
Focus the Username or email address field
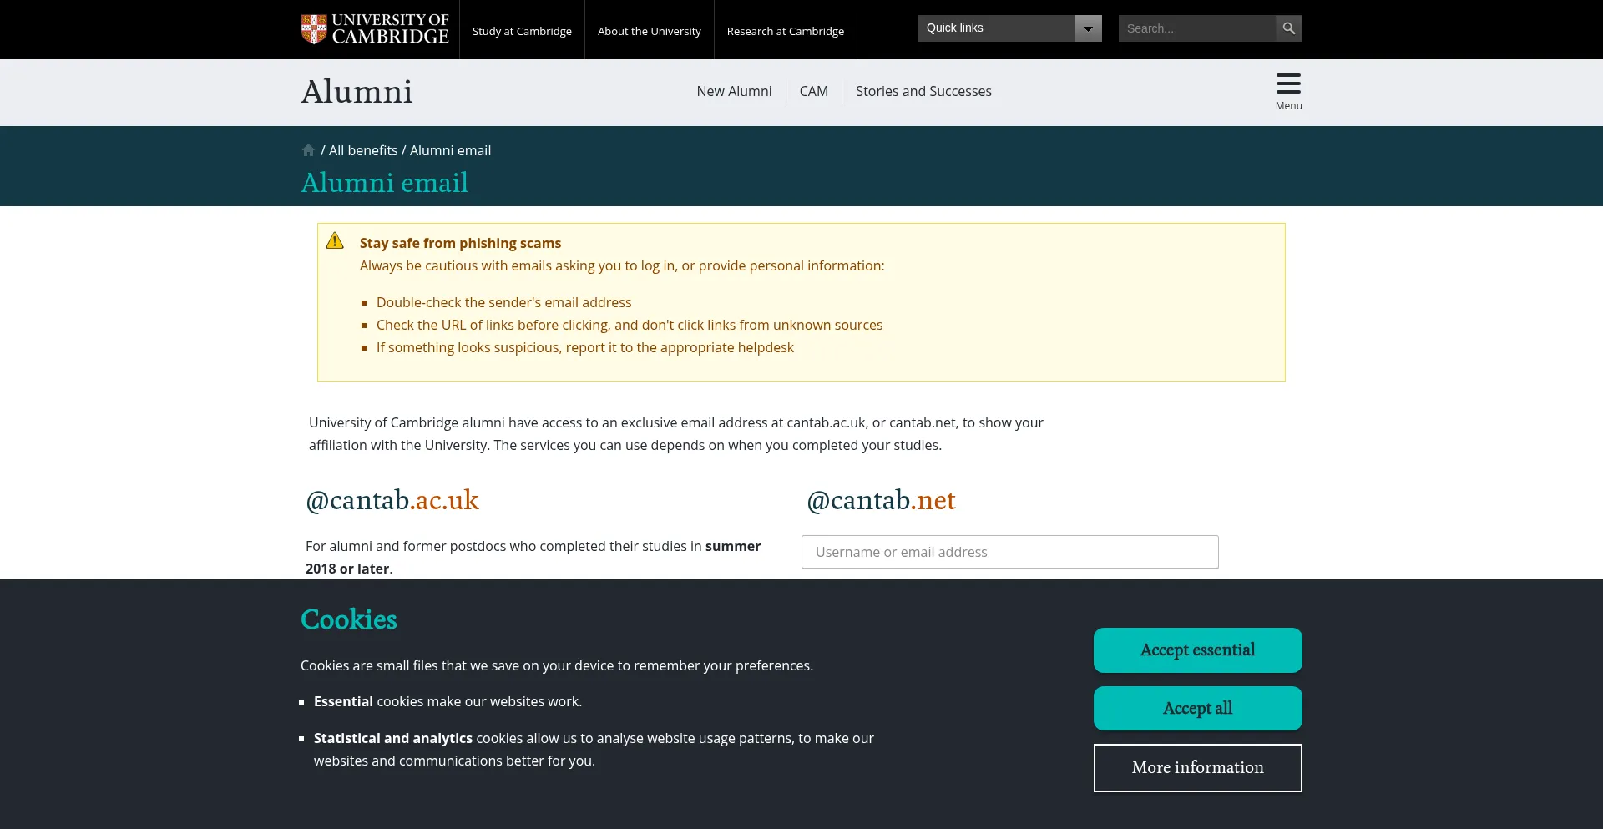1010,552
